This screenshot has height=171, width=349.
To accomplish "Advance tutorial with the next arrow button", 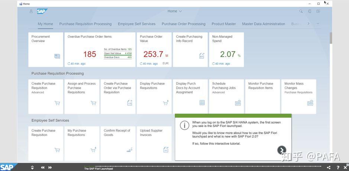I will point(282,150).
